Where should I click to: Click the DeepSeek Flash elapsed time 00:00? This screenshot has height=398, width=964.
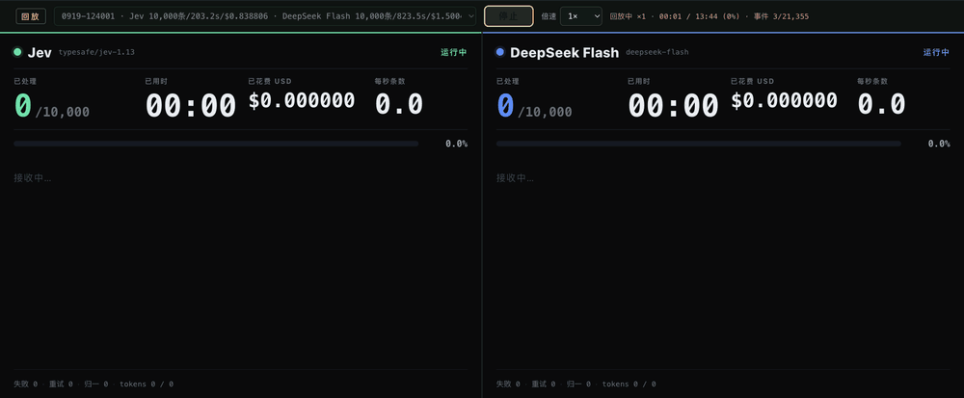click(673, 106)
